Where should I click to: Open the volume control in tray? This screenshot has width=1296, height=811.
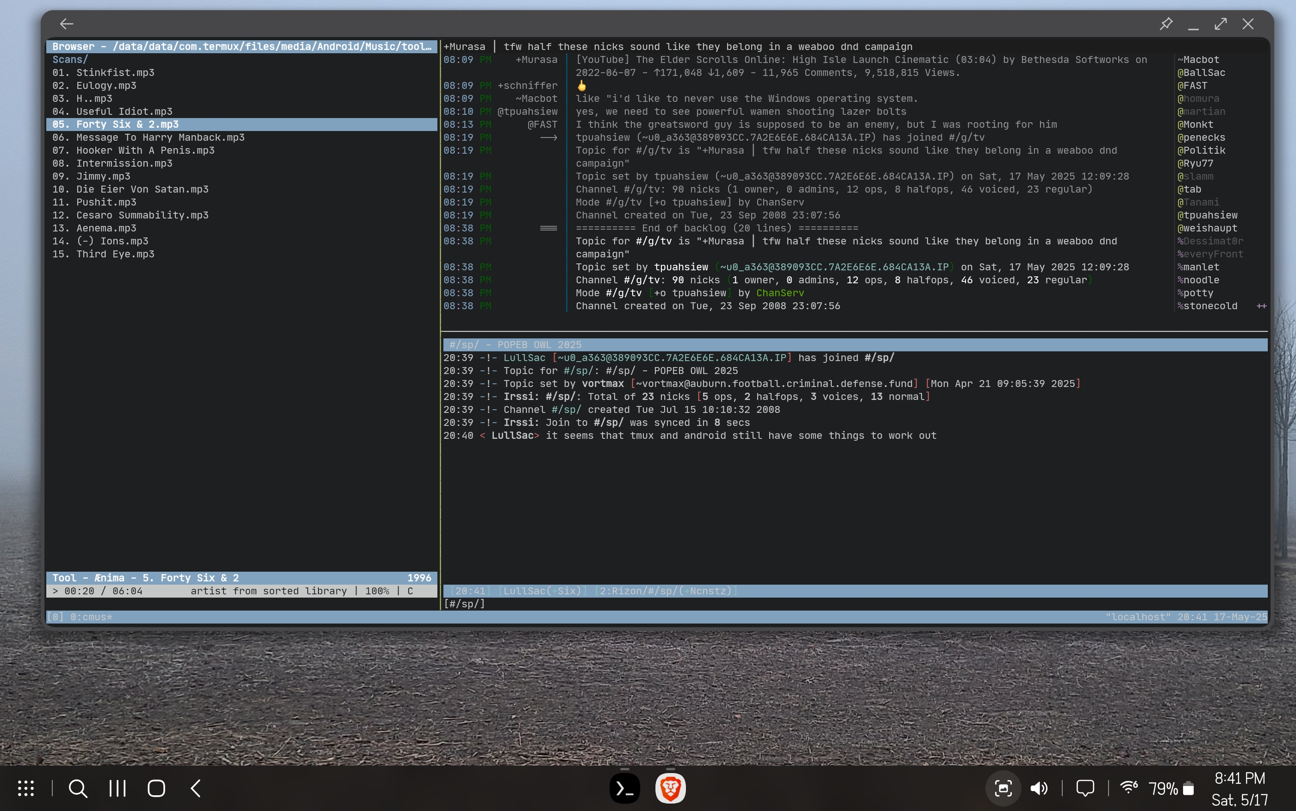click(x=1039, y=788)
